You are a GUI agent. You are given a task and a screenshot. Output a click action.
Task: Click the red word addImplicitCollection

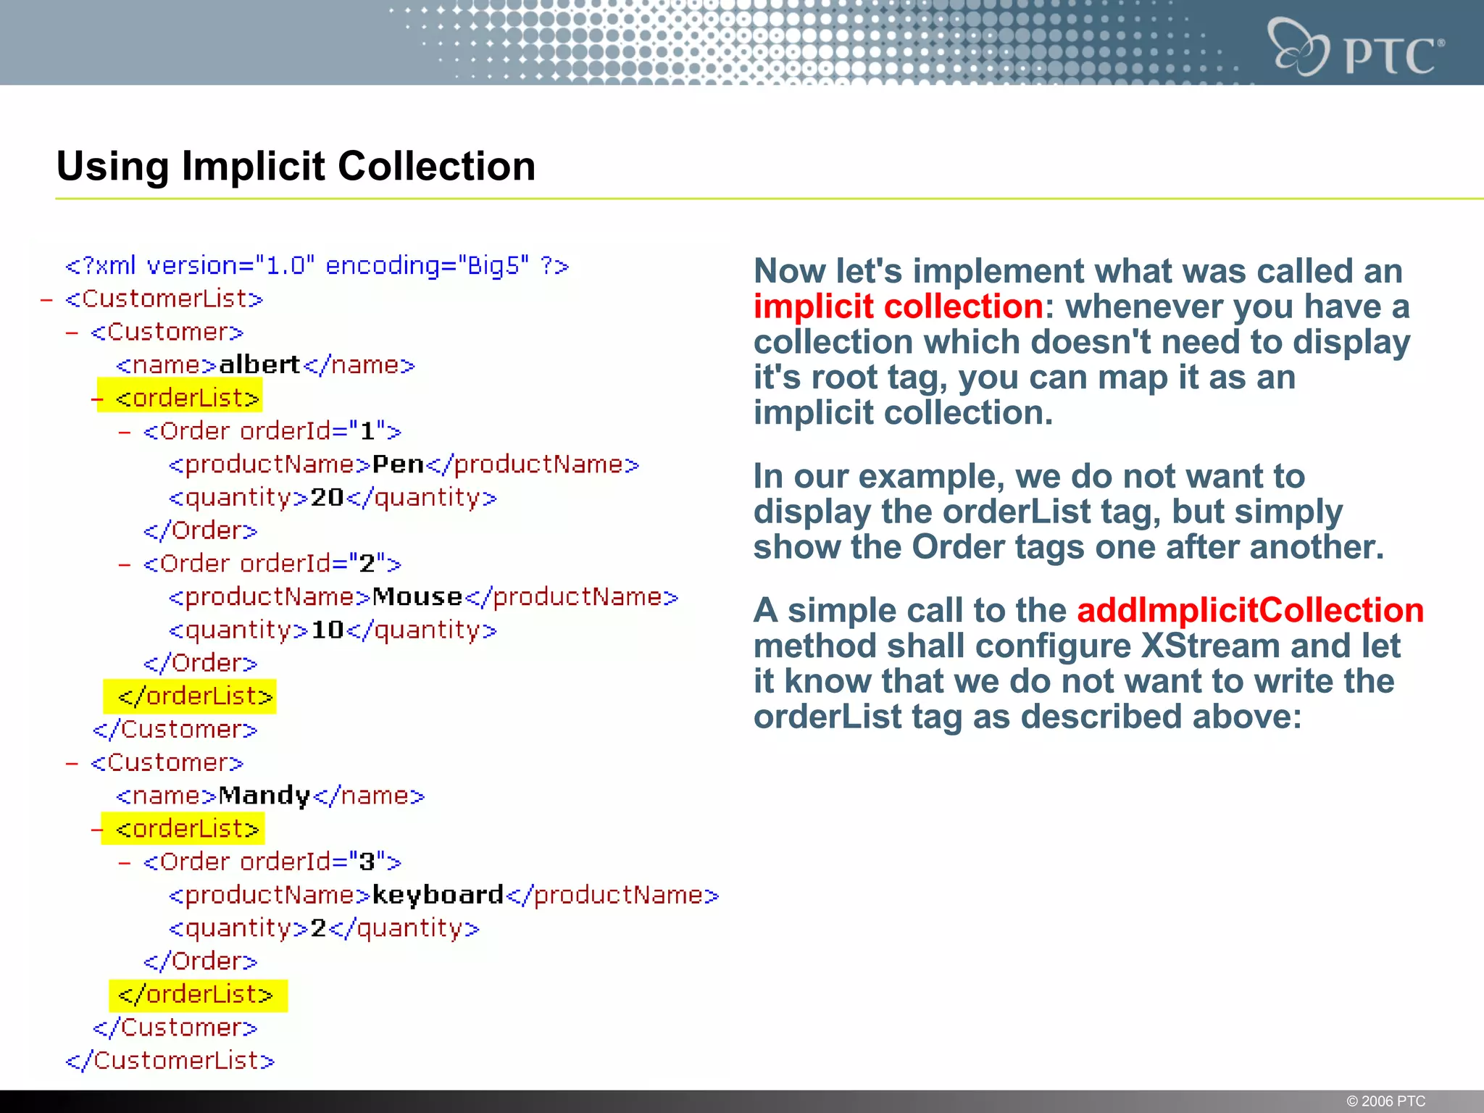click(x=1251, y=610)
